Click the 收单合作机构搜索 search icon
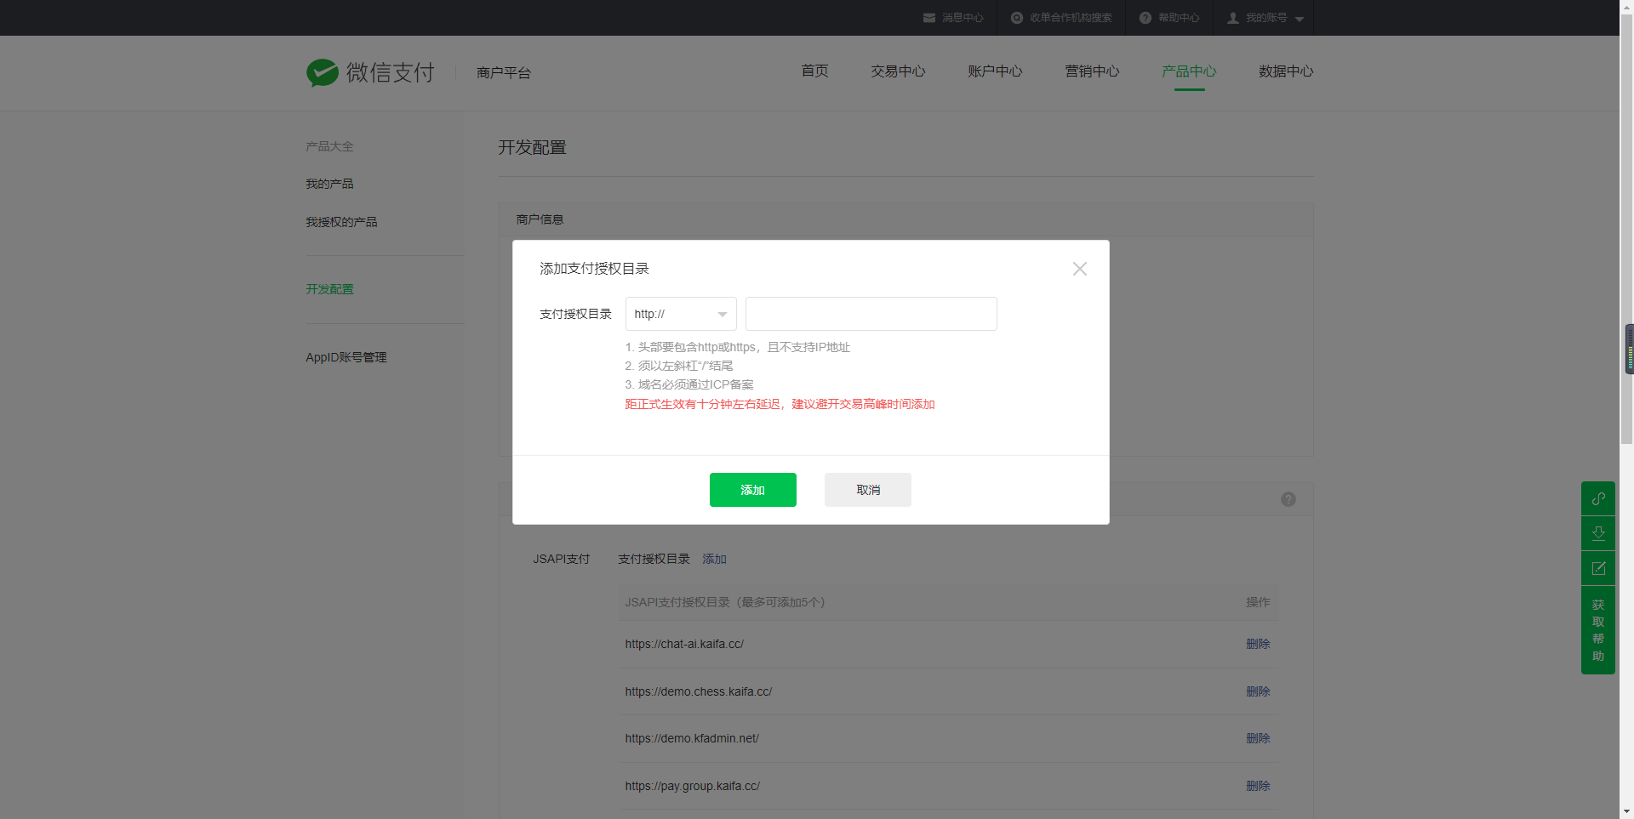 coord(1016,18)
